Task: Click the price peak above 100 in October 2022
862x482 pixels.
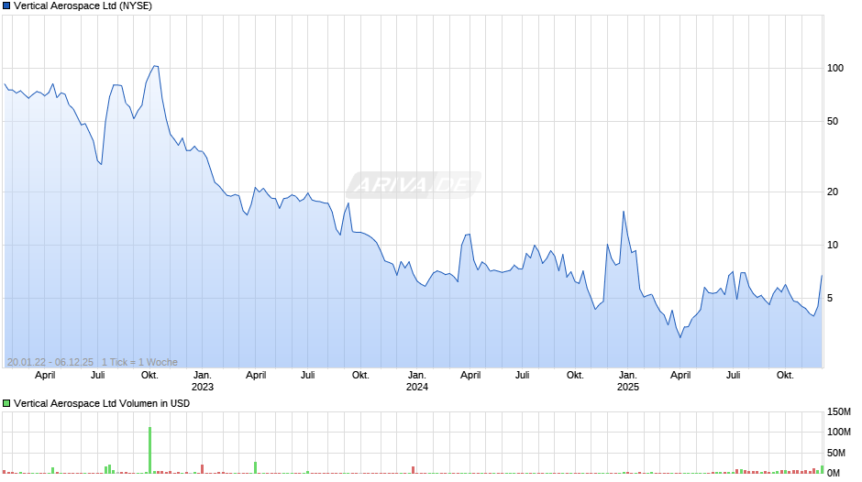Action: coord(156,66)
